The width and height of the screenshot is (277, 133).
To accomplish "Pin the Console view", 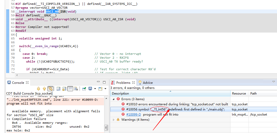I will pyautogui.click(x=84, y=89).
